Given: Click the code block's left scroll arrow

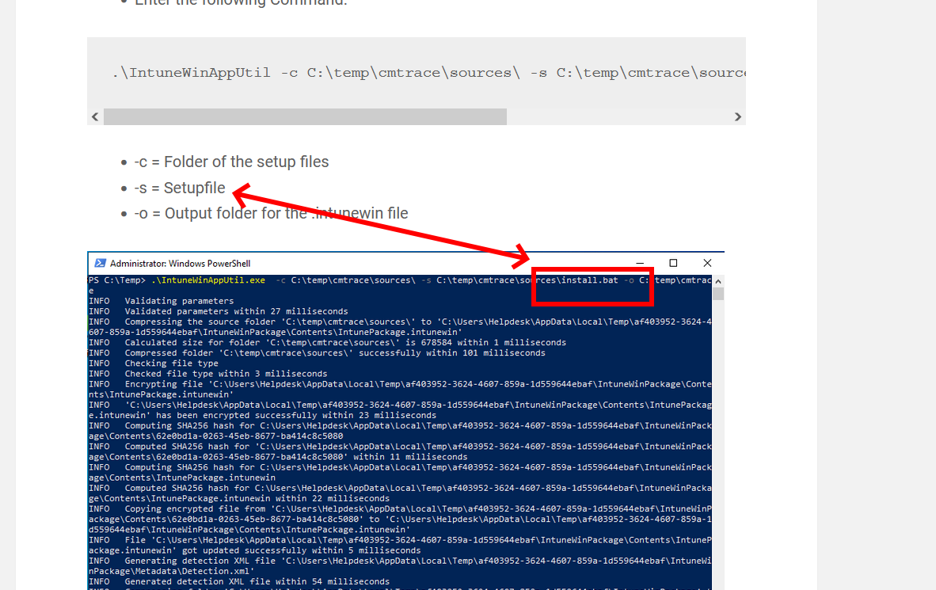Looking at the screenshot, I should 95,117.
